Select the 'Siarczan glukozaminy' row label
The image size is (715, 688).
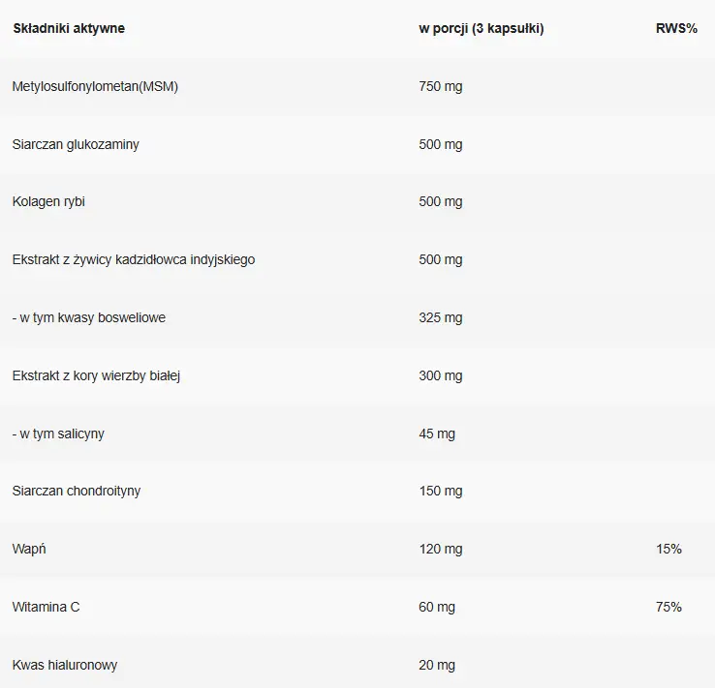[76, 144]
